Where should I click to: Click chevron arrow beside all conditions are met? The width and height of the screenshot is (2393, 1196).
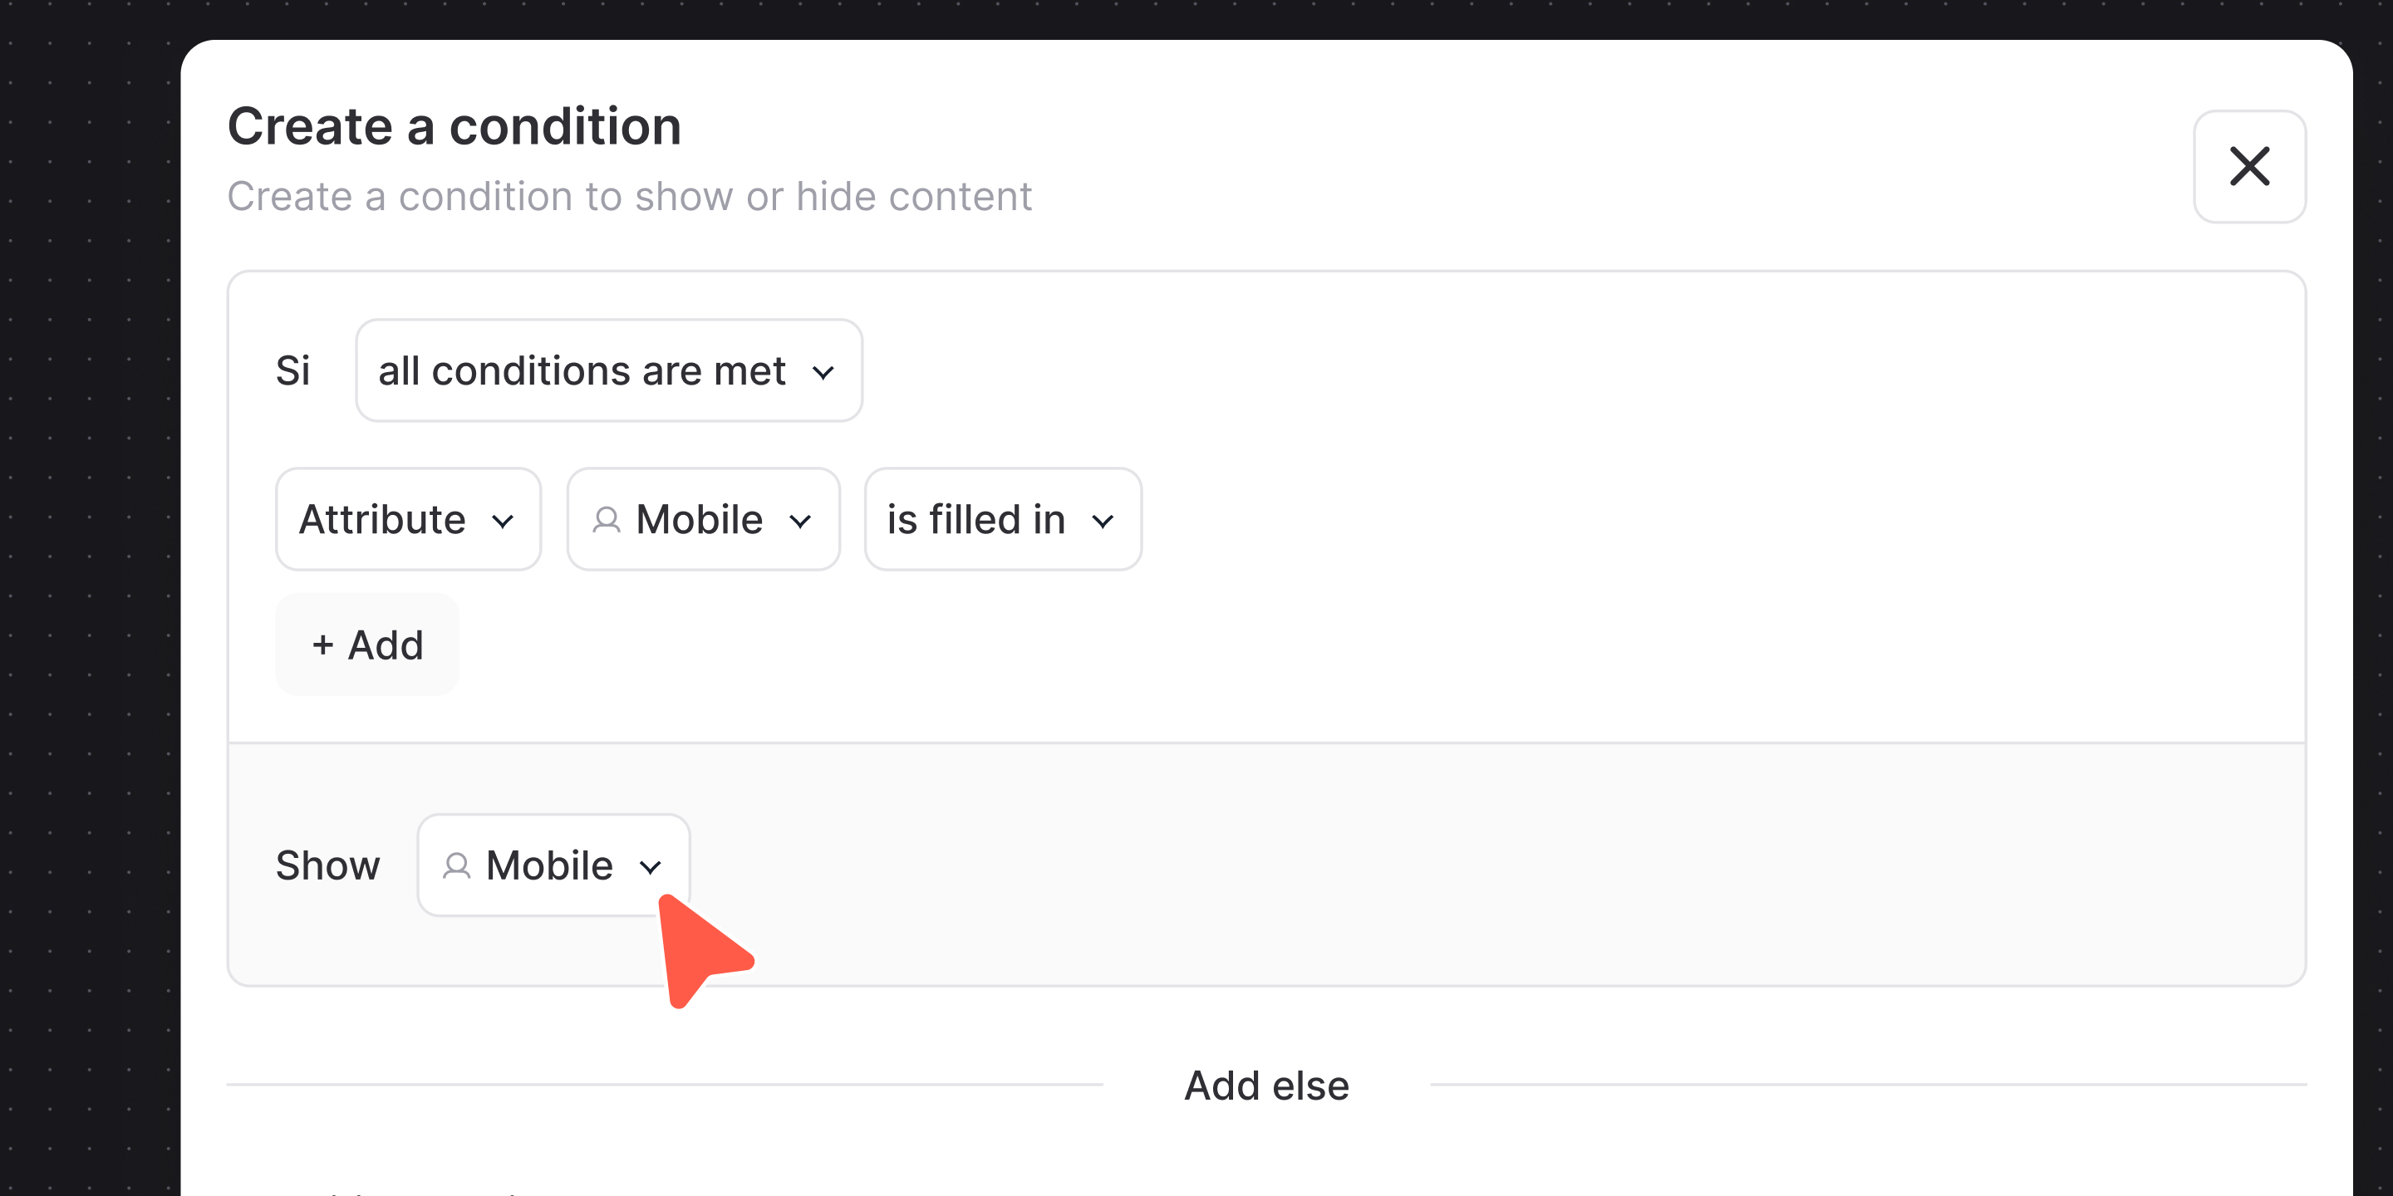823,372
